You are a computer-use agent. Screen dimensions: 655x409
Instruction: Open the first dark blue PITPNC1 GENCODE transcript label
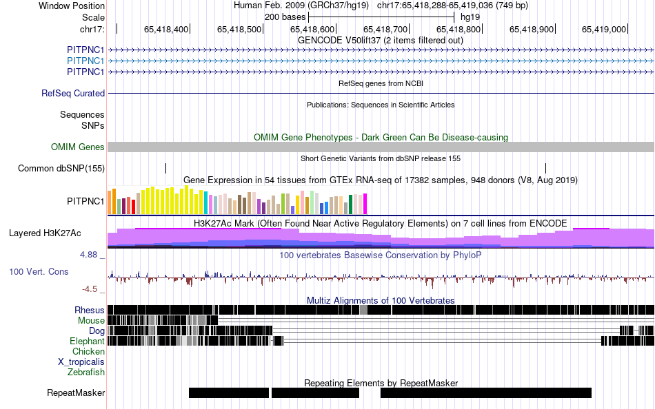85,50
